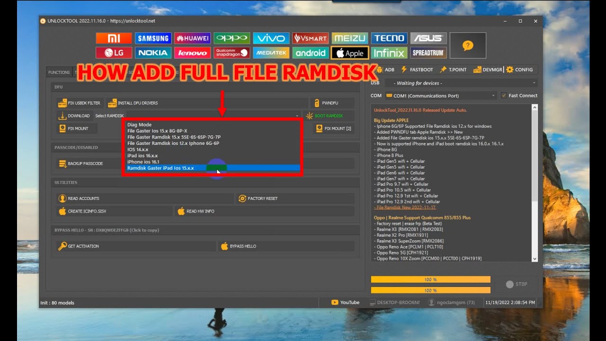Click the DOWNLOAD ramdisk button
This screenshot has width=606, height=341.
pos(74,116)
